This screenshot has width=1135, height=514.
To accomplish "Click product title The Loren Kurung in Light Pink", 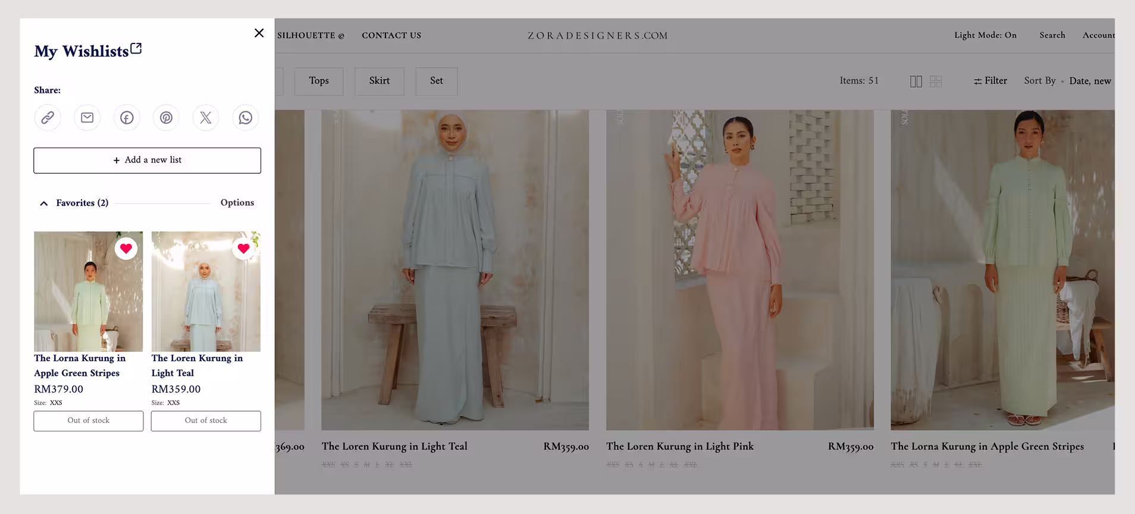I will (x=680, y=447).
